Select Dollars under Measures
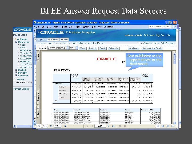192x144 pixels. pos(23,48)
